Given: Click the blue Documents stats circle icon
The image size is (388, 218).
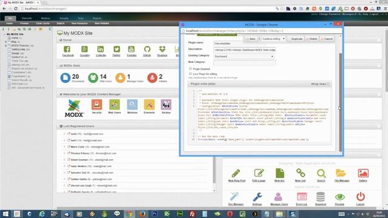Looking at the screenshot, I should click(65, 78).
